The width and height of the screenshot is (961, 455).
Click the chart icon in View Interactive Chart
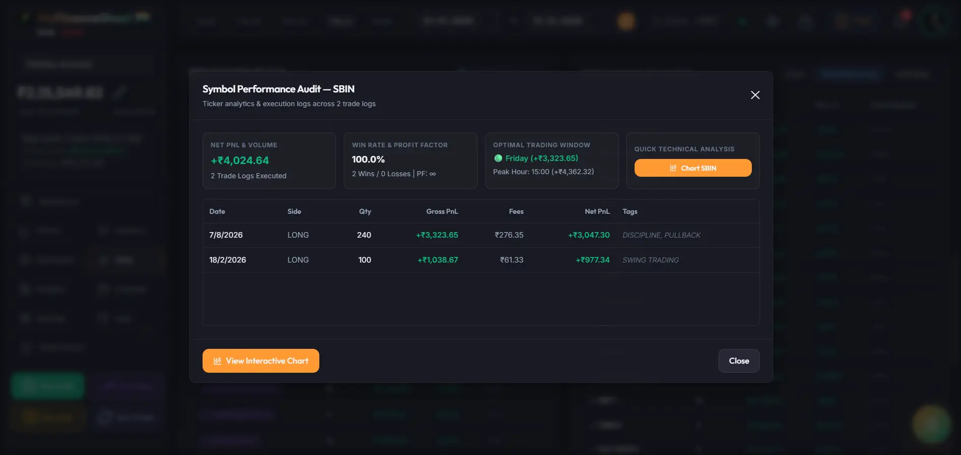217,361
